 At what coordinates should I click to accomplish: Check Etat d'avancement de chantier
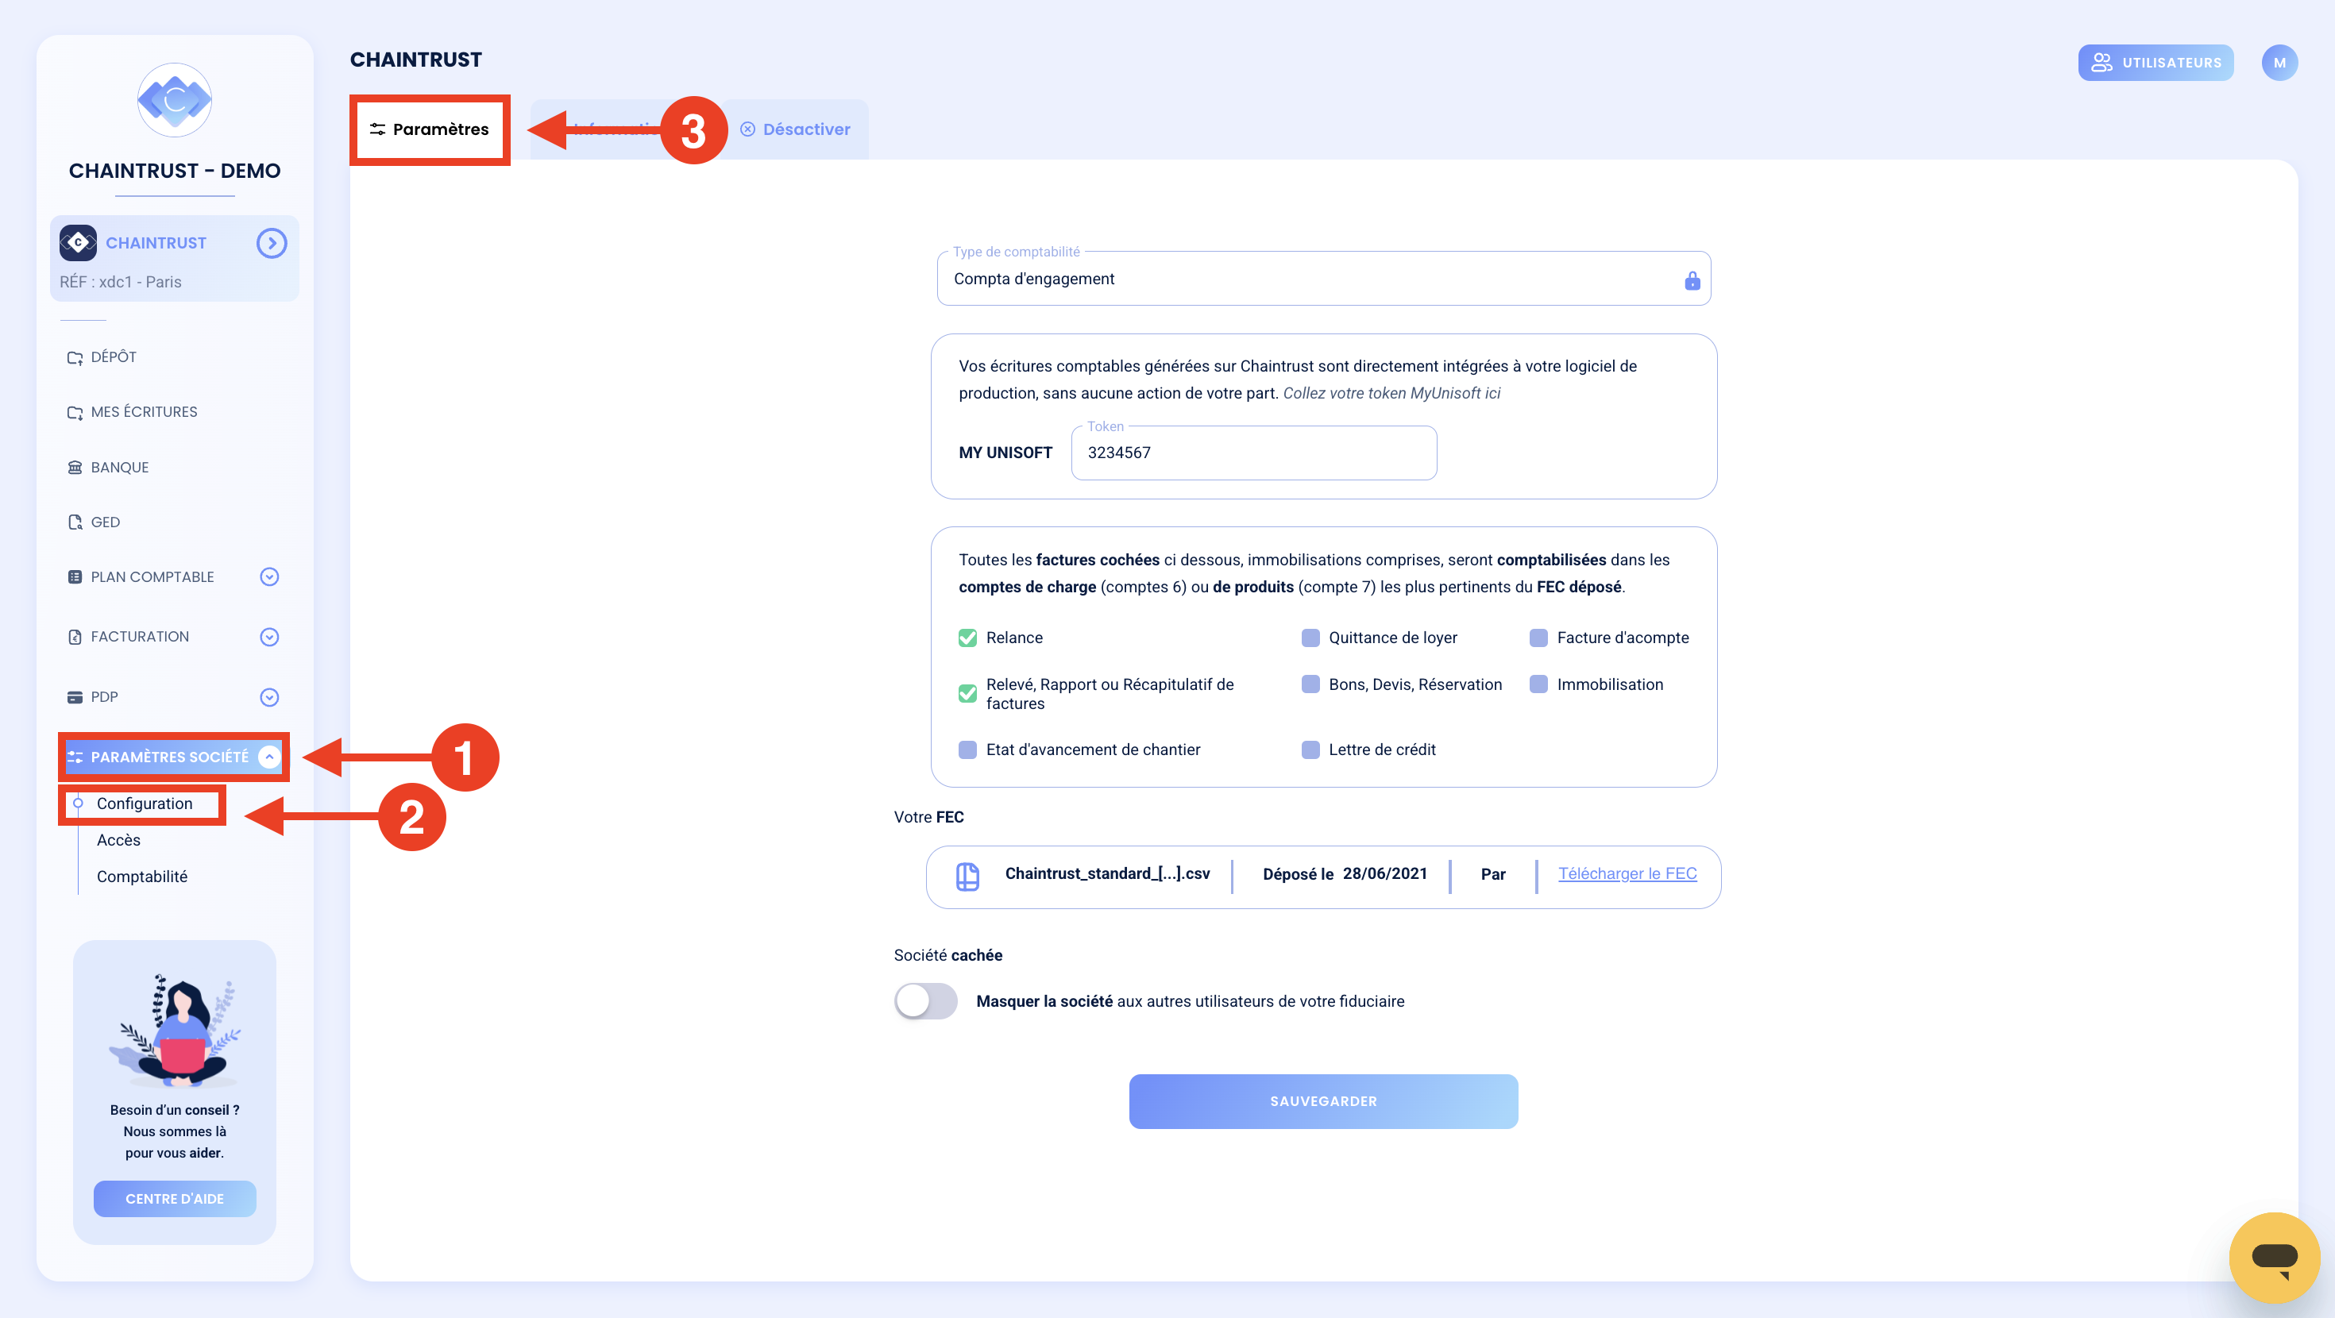[x=968, y=750]
